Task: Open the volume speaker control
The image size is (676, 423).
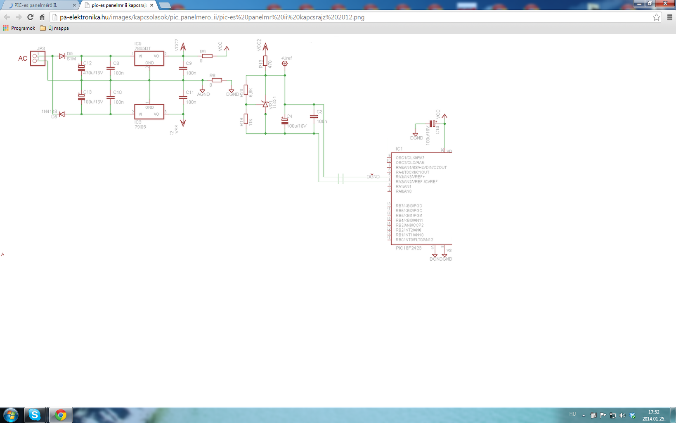Action: point(622,415)
